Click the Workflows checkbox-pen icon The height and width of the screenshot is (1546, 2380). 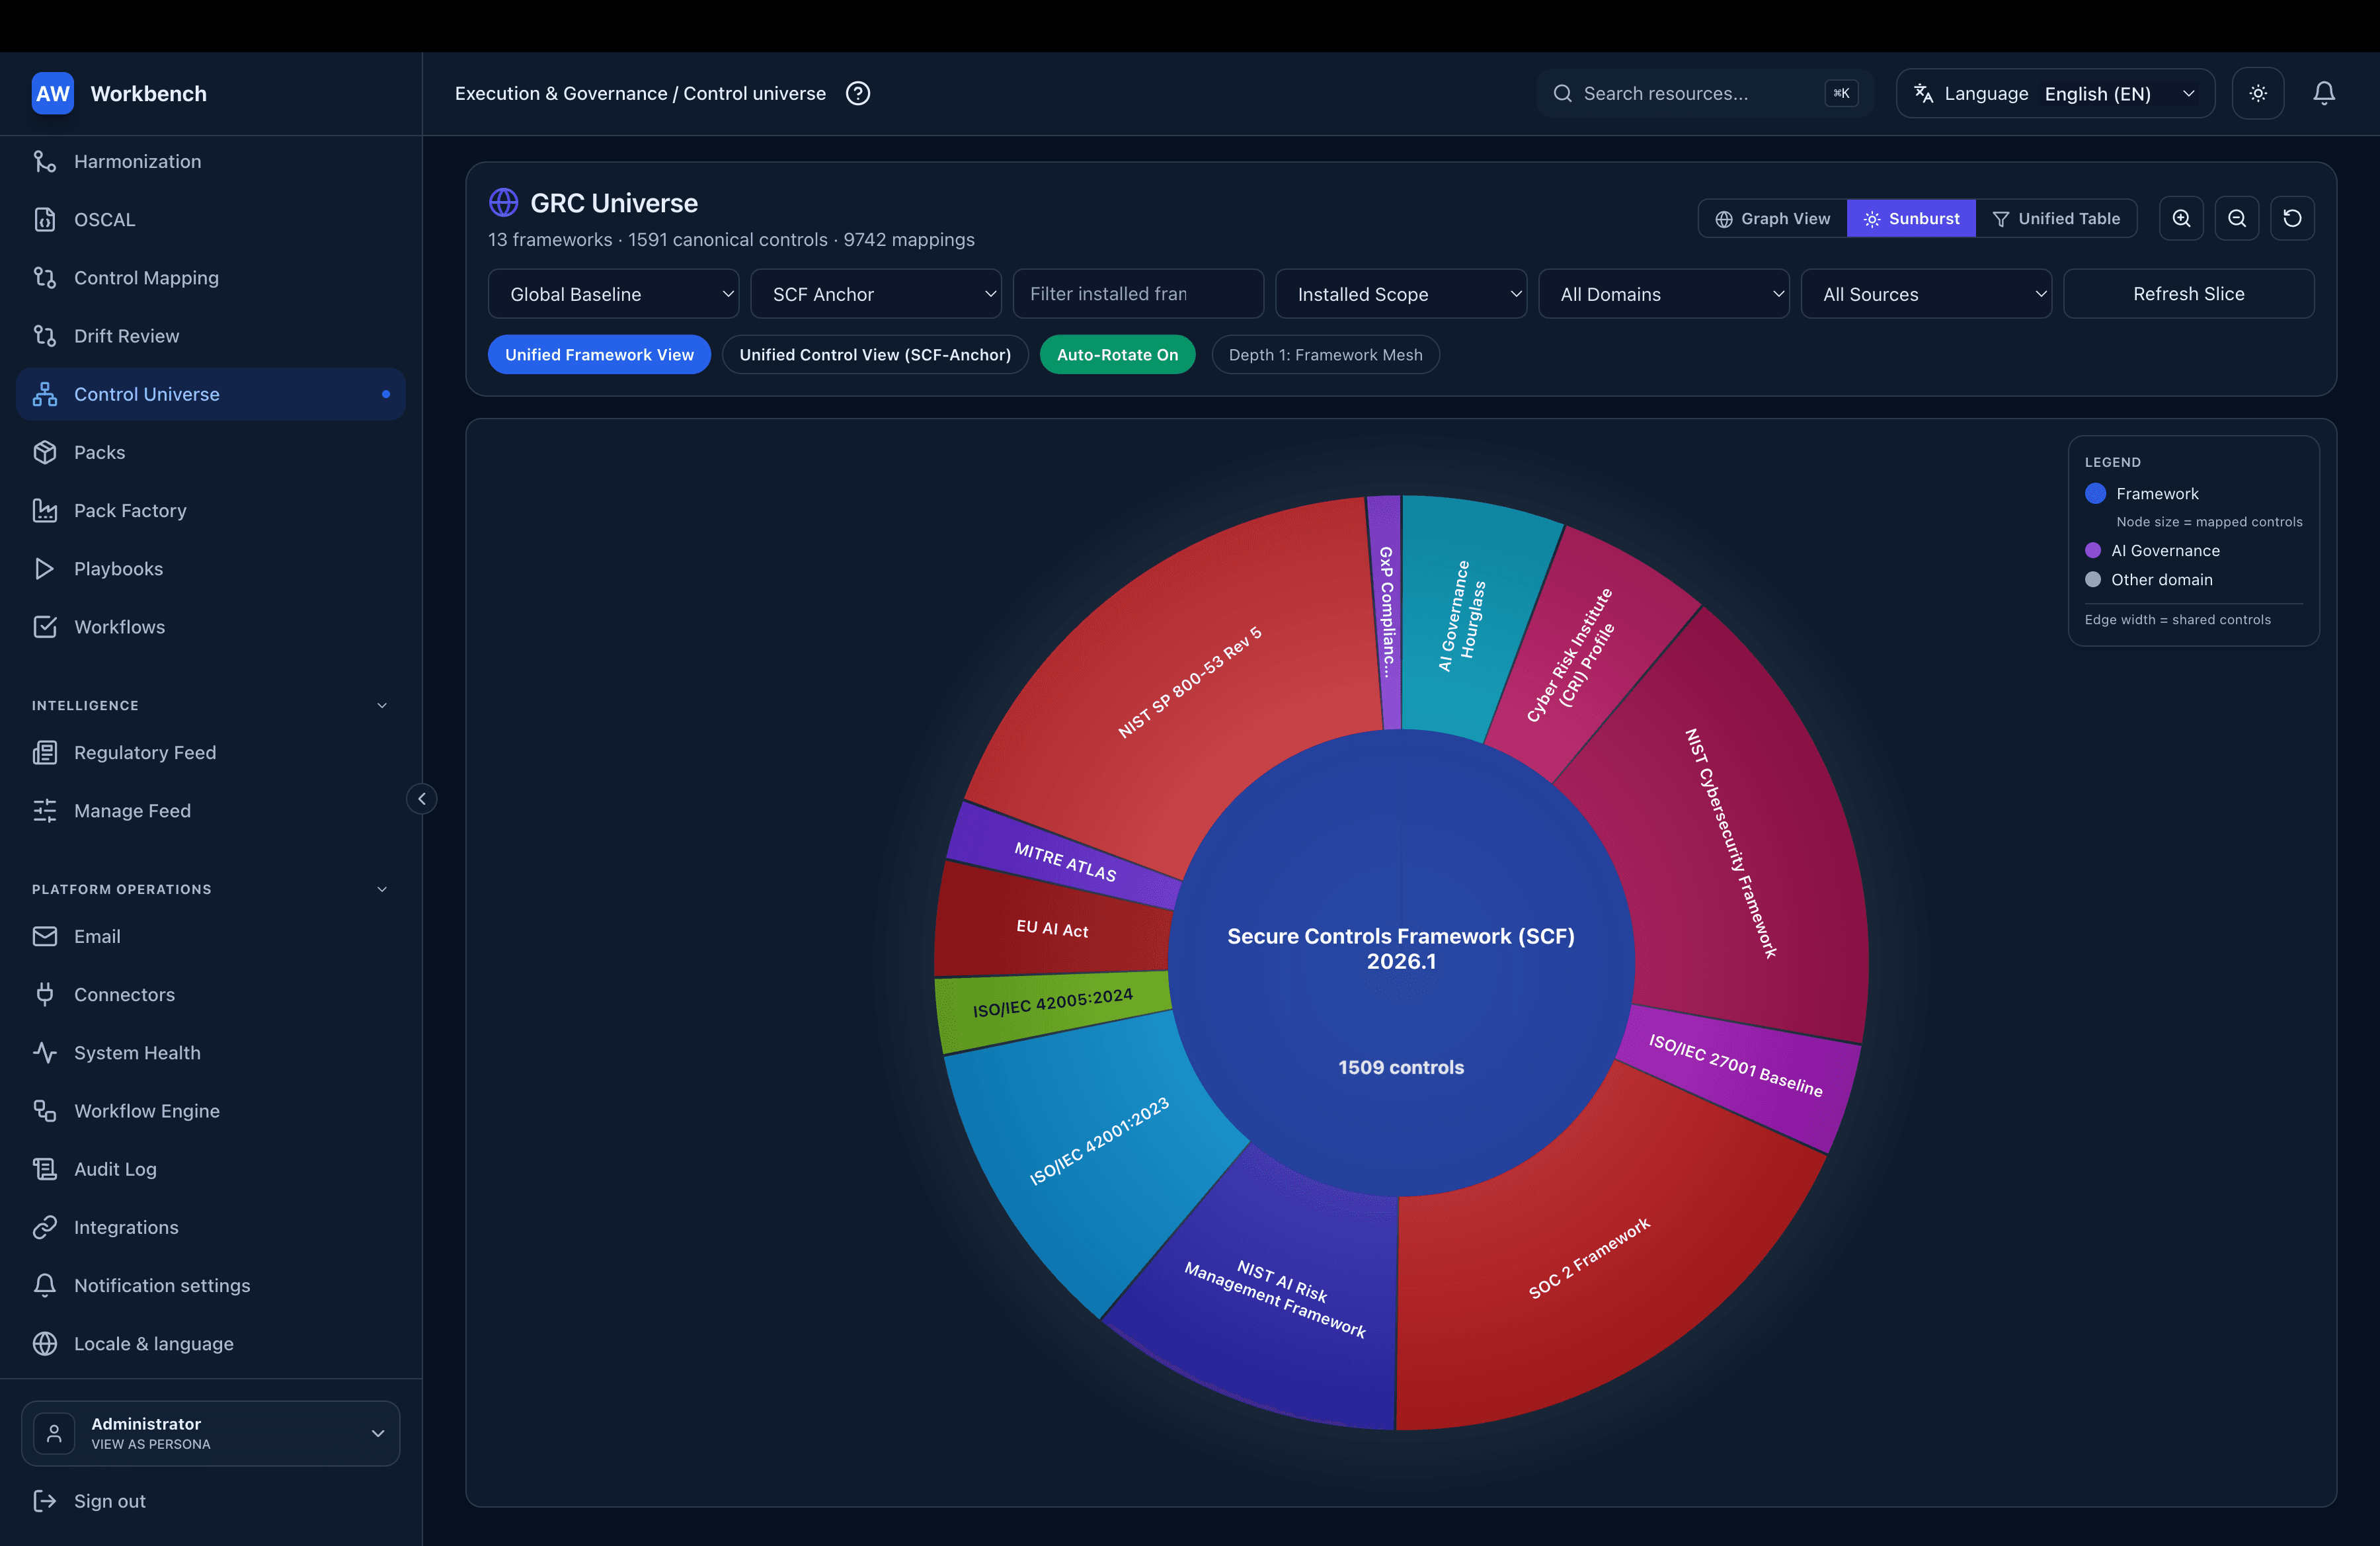pos(45,627)
